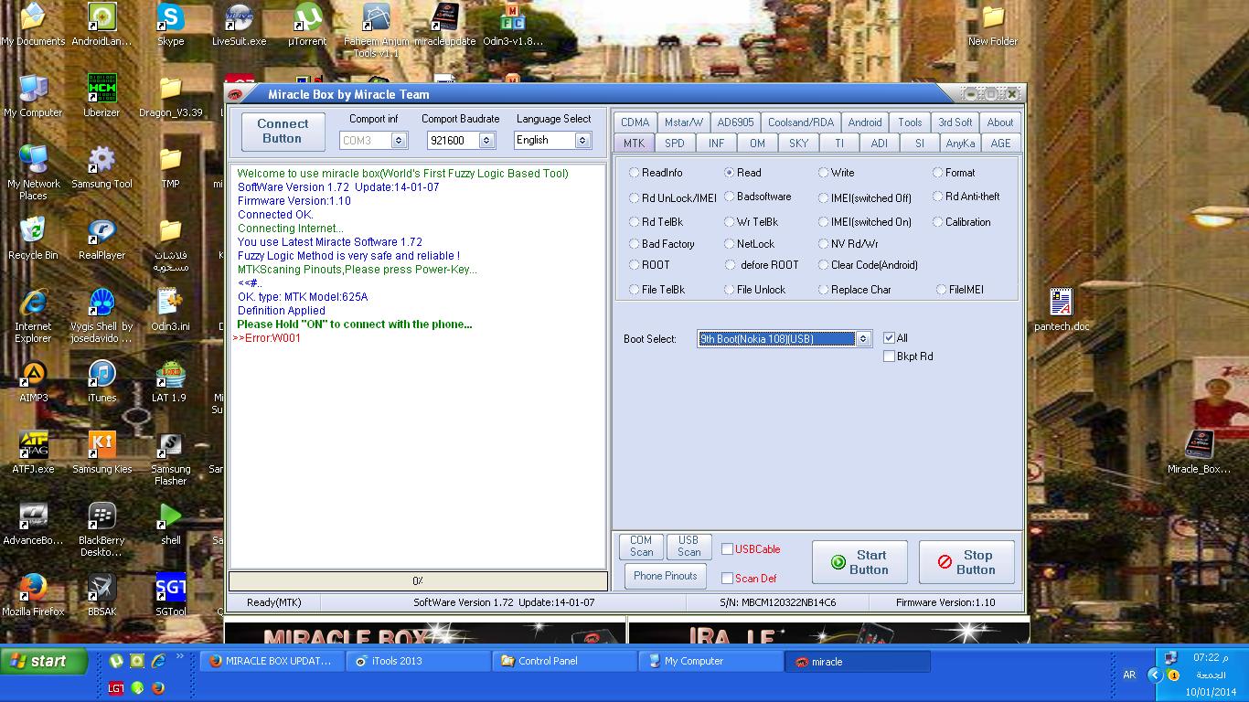The width and height of the screenshot is (1249, 702).
Task: Open the RealPlayer desktop icon
Action: tap(101, 239)
